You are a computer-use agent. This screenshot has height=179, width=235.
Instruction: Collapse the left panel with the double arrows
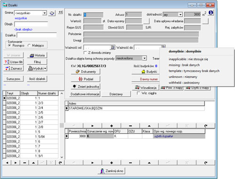tap(61, 12)
